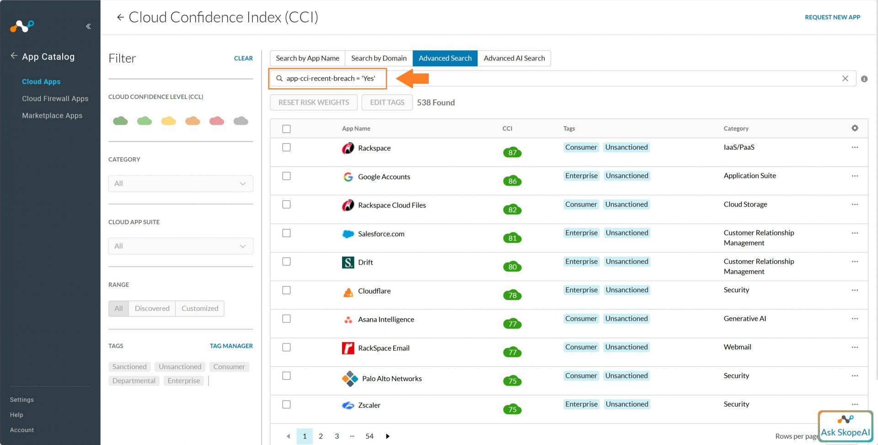This screenshot has height=445, width=878.
Task: Open Tag Manager
Action: click(x=231, y=346)
